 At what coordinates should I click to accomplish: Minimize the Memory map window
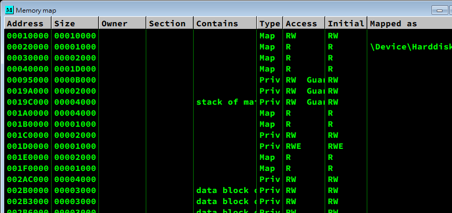point(439,11)
